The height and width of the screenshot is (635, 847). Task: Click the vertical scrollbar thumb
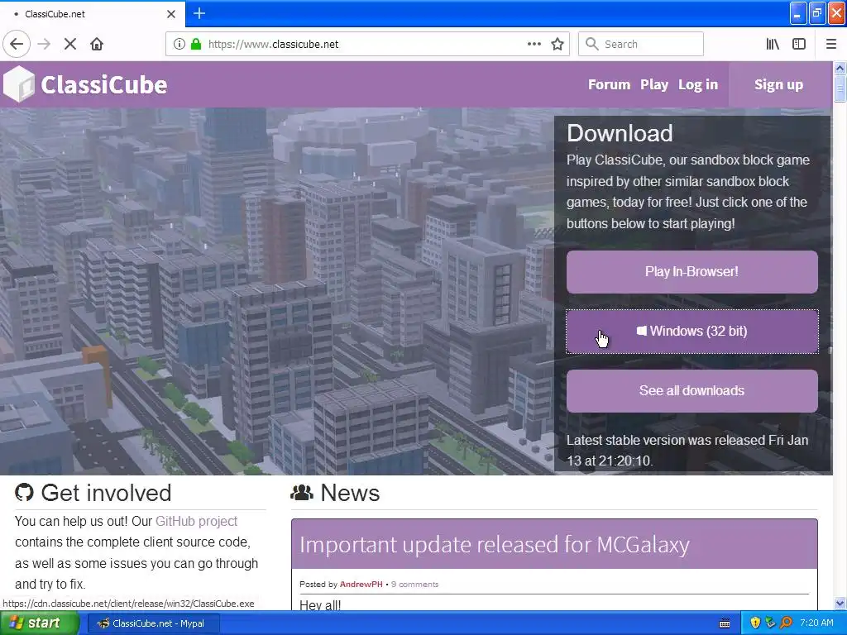(x=840, y=88)
